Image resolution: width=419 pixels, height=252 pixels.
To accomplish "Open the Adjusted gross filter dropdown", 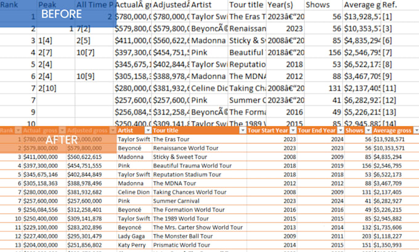I will click(113, 131).
